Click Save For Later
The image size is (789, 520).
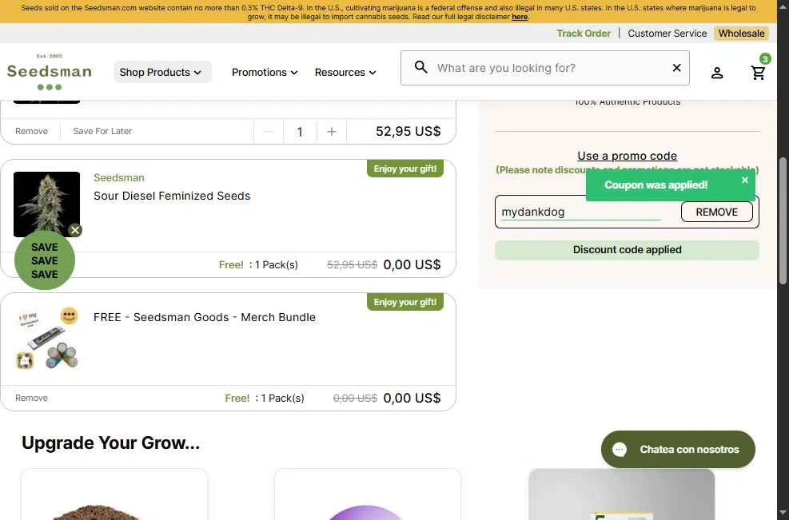click(102, 131)
